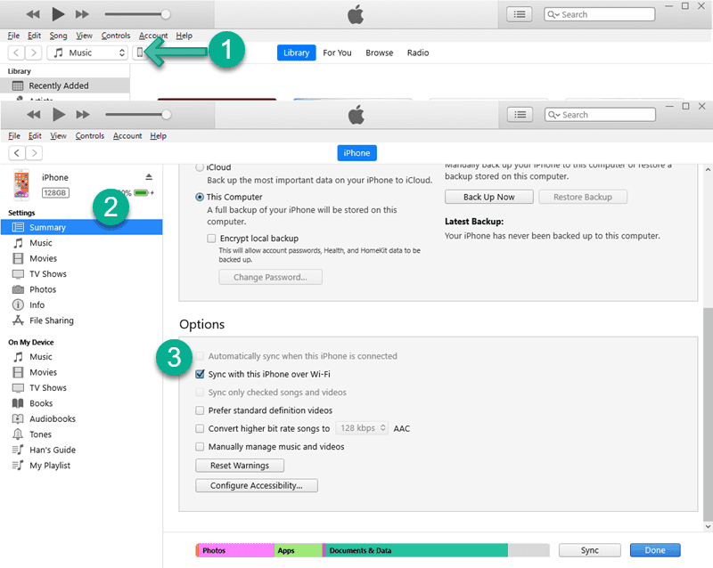Switch to Browse tab
Image resolution: width=713 pixels, height=568 pixels.
(380, 53)
